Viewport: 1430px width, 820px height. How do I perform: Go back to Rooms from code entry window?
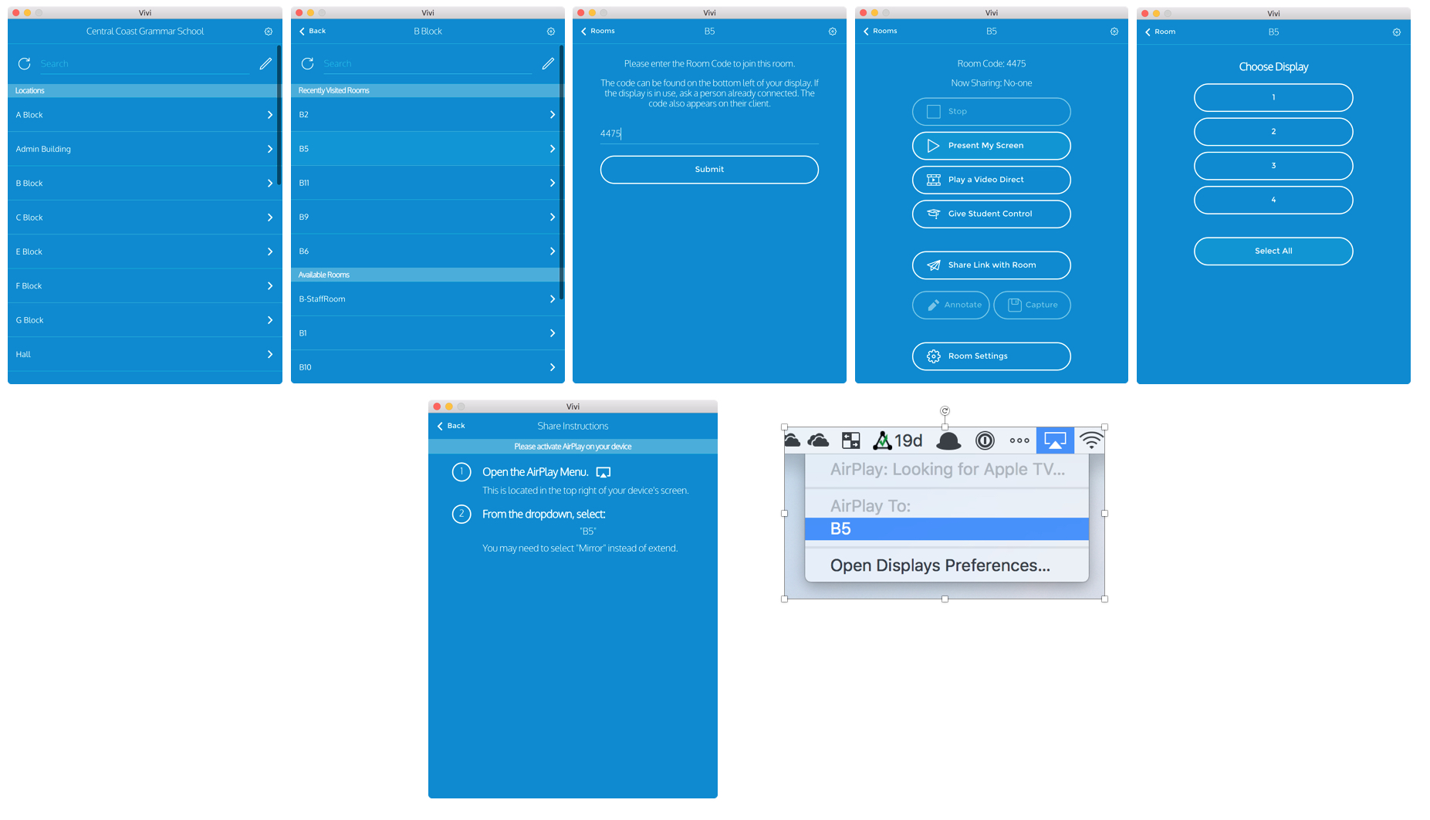click(598, 31)
